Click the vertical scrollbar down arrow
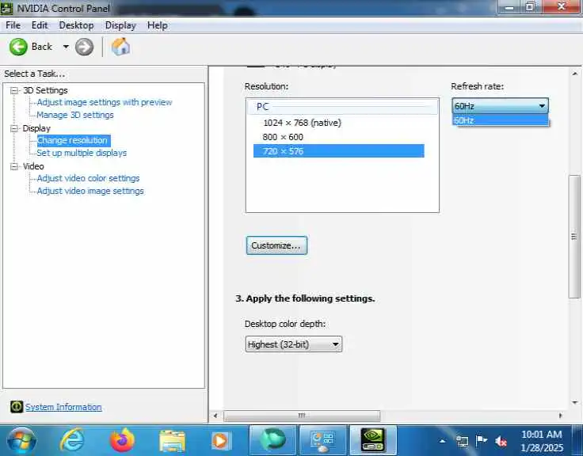This screenshot has width=583, height=456. (574, 402)
